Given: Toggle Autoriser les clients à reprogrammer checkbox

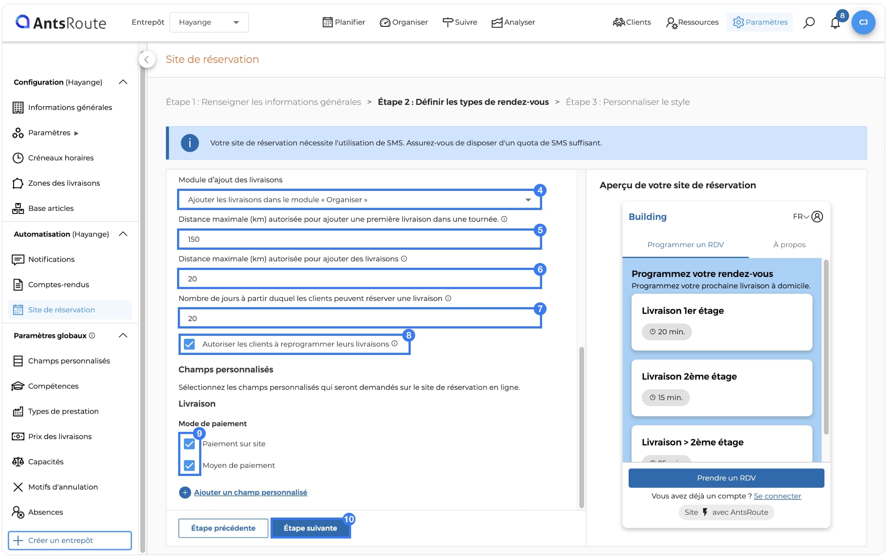Looking at the screenshot, I should pos(189,344).
